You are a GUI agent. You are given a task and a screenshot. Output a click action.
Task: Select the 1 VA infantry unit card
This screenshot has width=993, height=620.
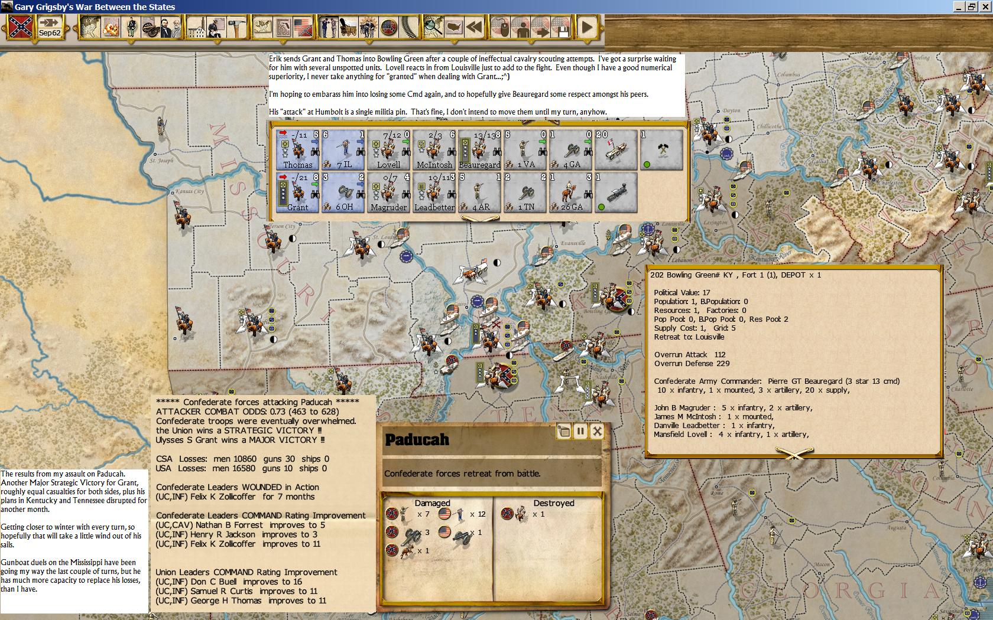point(525,150)
